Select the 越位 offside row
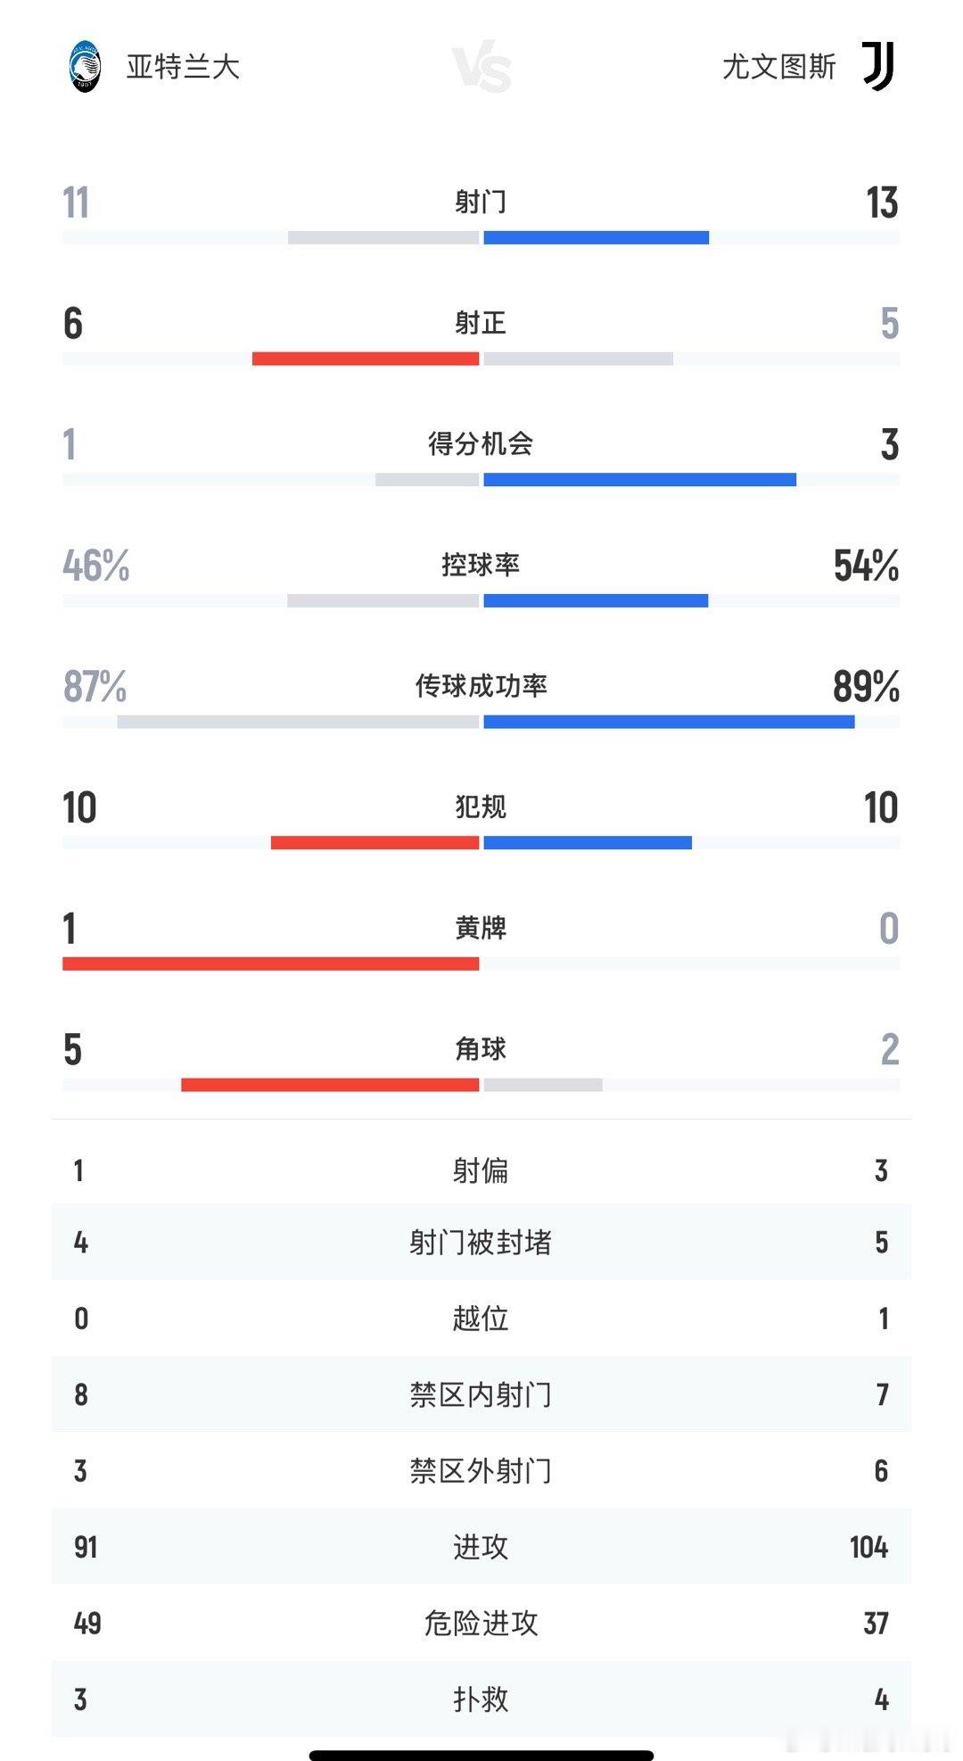The width and height of the screenshot is (963, 1761). [481, 1319]
